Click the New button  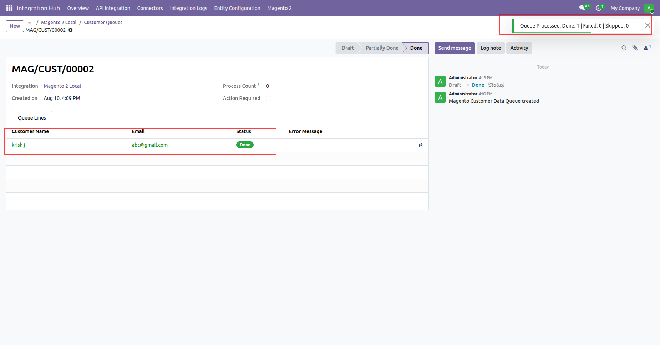[x=15, y=26]
